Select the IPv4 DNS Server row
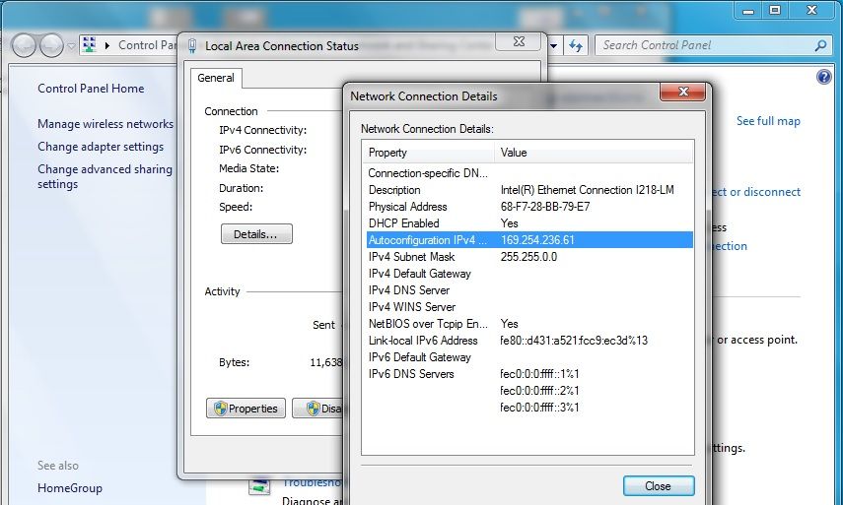The width and height of the screenshot is (843, 505). pyautogui.click(x=529, y=290)
